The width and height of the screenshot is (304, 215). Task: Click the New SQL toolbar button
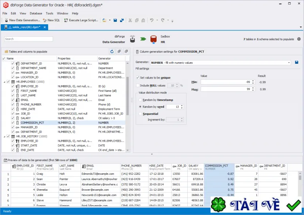pos(51,20)
